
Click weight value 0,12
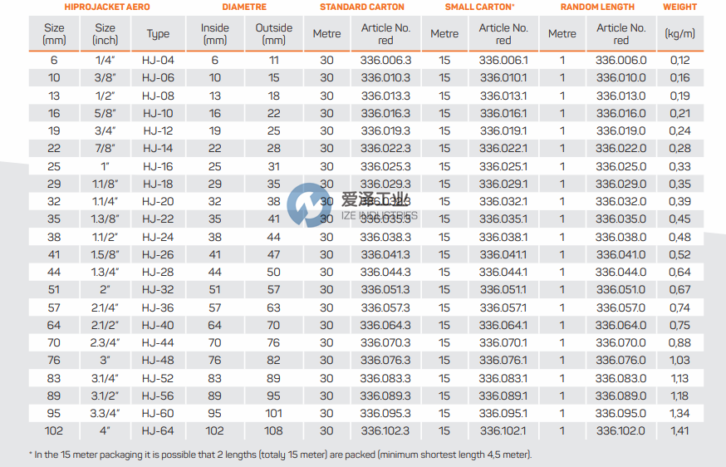coord(679,61)
